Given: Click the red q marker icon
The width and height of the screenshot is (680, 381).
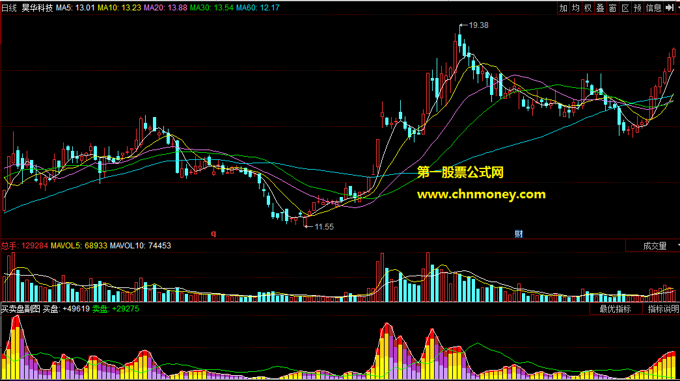Looking at the screenshot, I should click(x=213, y=233).
